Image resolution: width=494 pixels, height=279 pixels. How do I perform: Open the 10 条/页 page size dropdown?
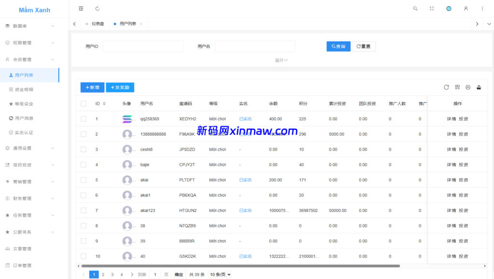click(x=220, y=275)
